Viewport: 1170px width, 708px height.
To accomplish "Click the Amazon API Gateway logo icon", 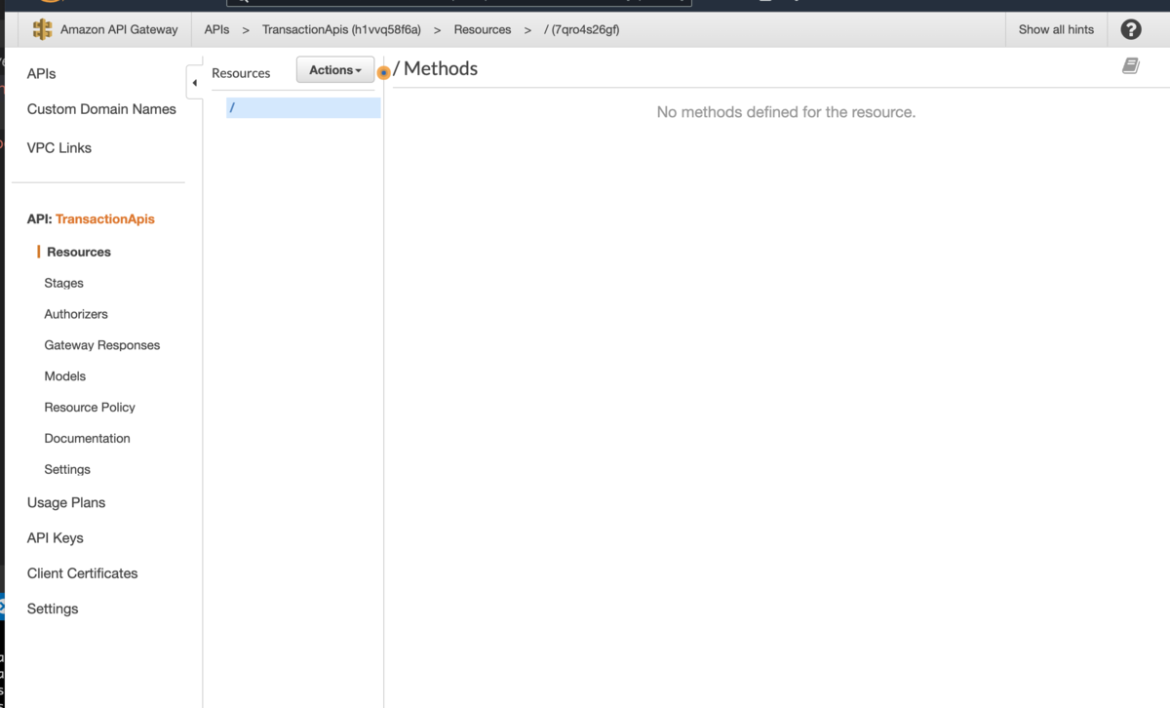I will [x=43, y=29].
